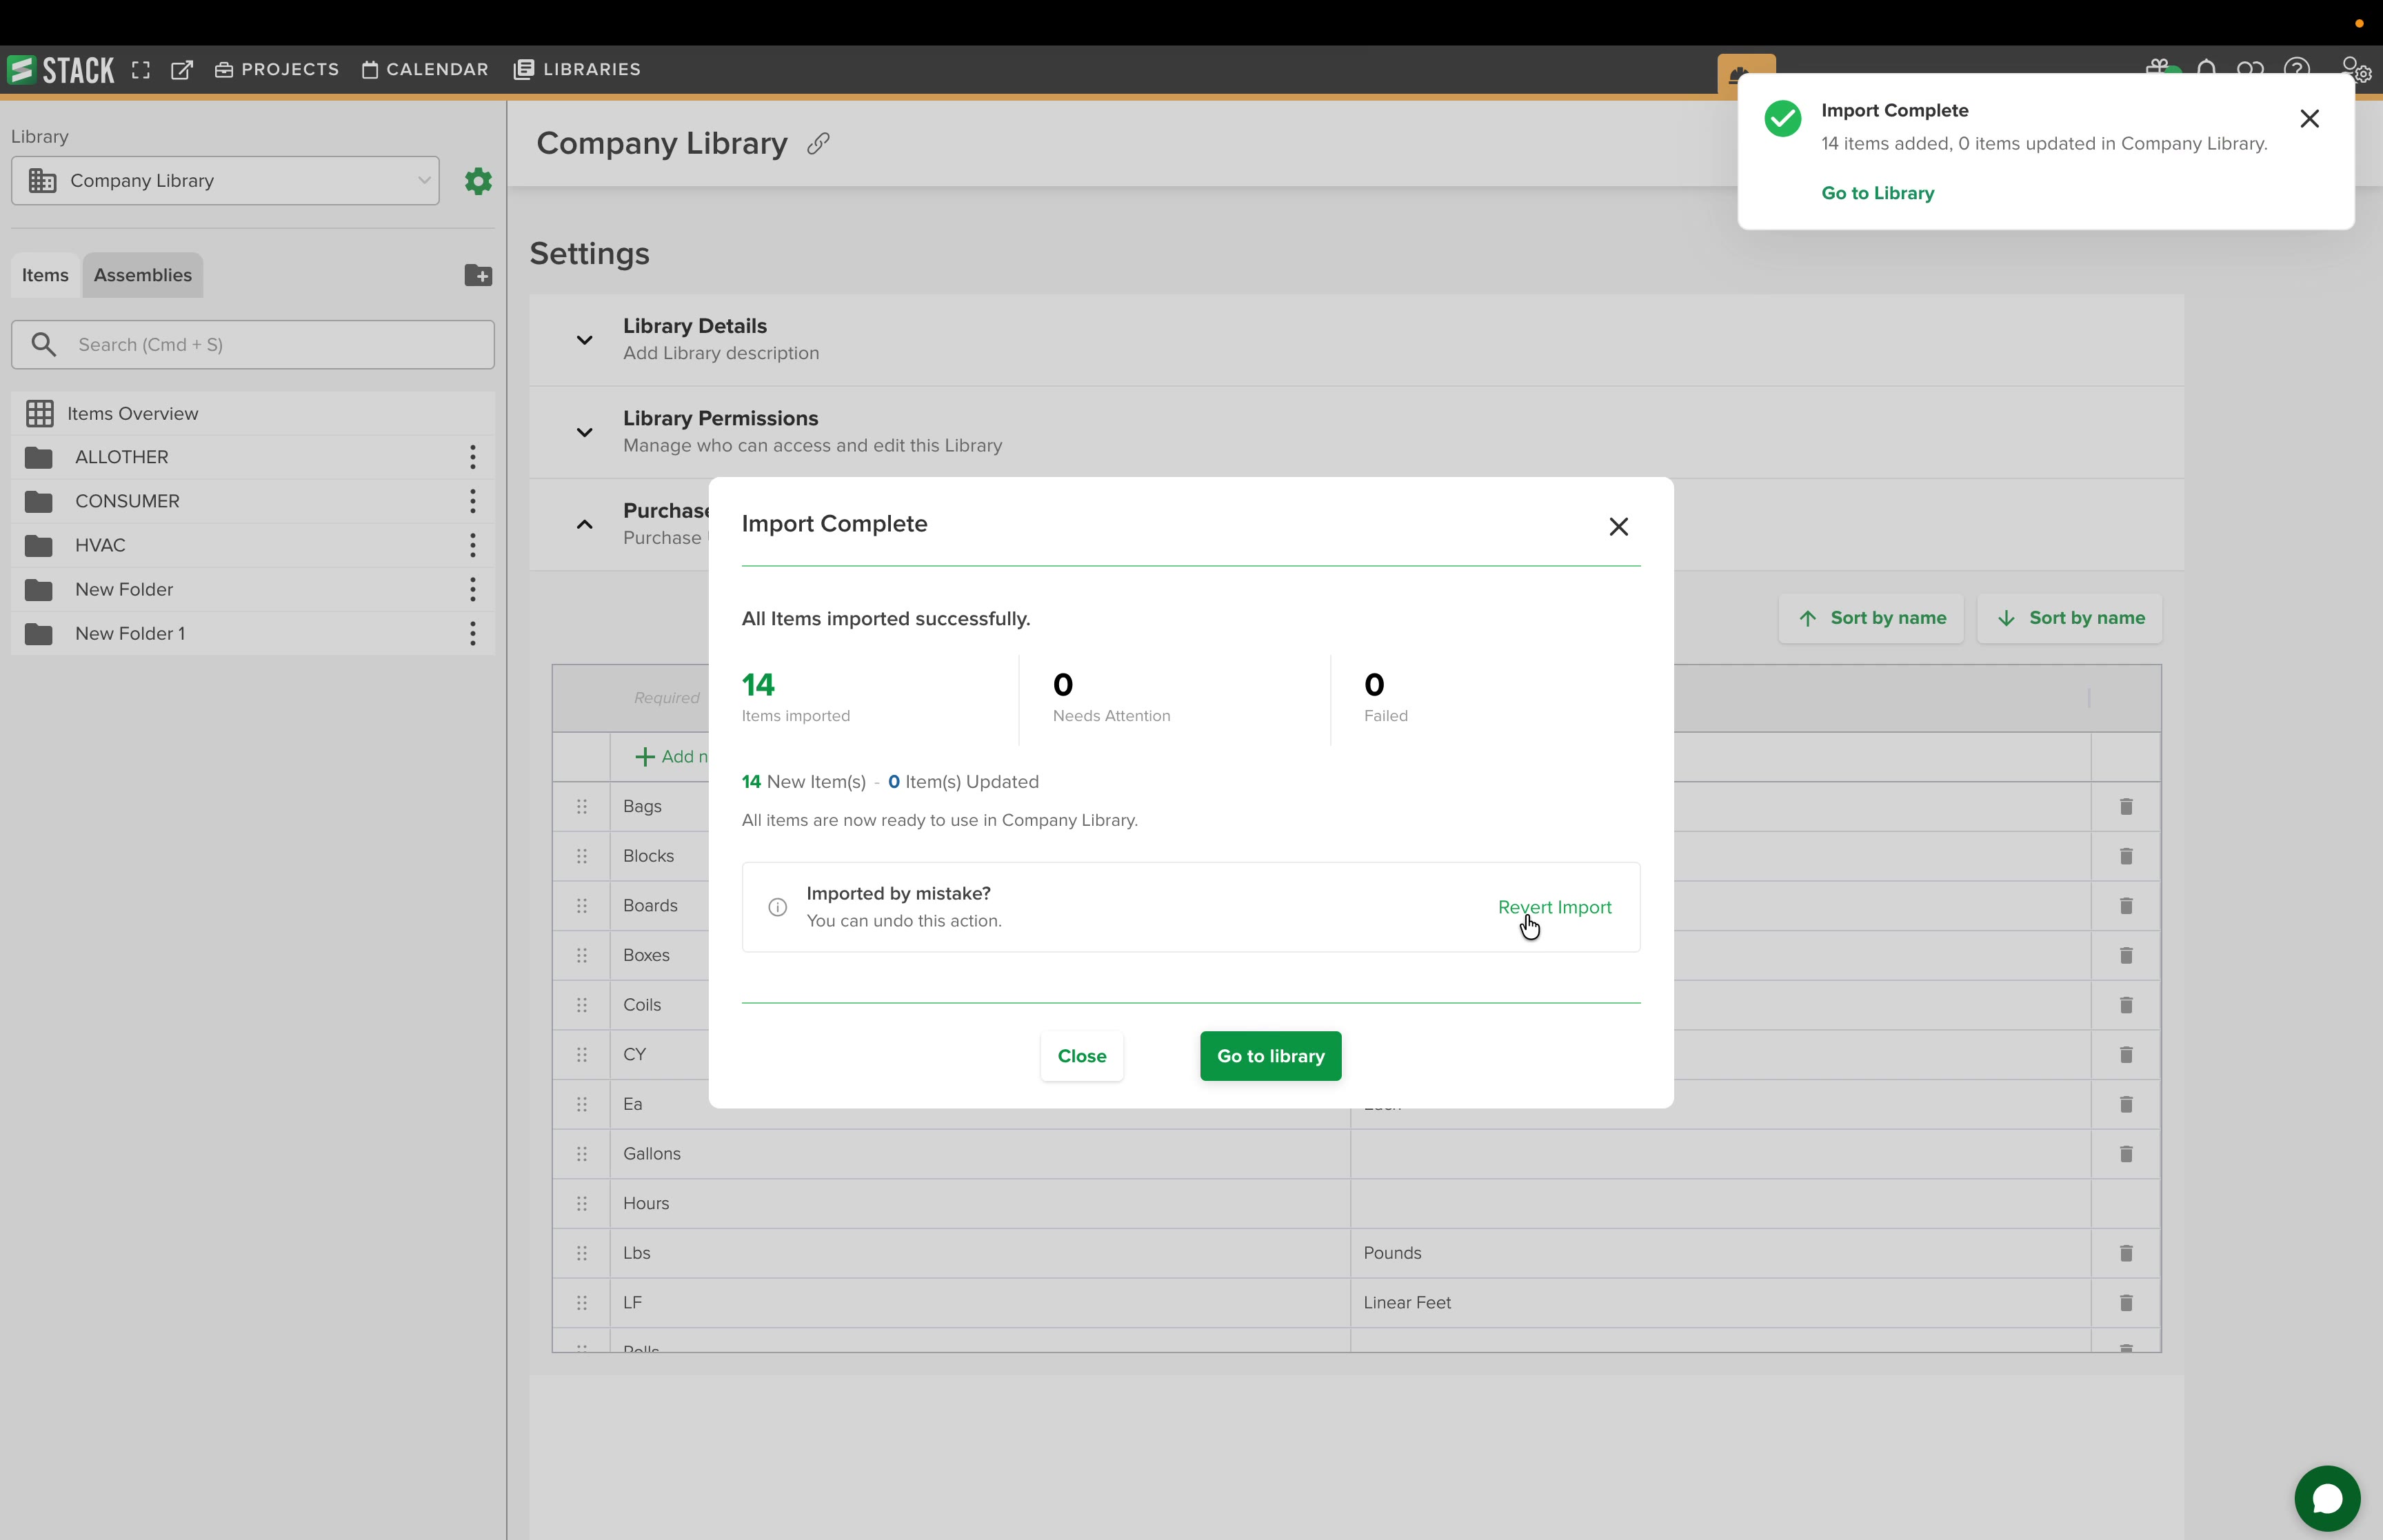Select Items Overview in sidebar

[253, 414]
